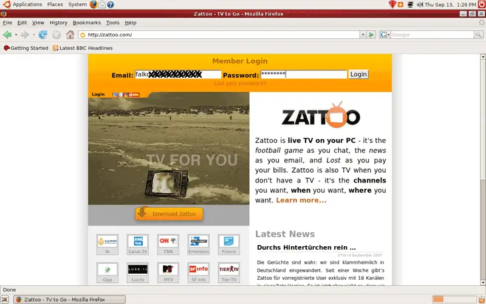Click the greyed Stop loading button
The image size is (486, 304).
56,35
